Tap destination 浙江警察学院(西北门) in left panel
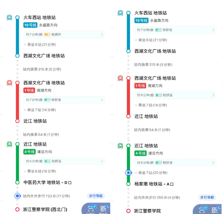The image size is (223, 214). click(45, 209)
